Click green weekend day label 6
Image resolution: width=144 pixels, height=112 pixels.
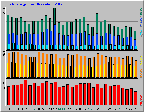pos(30,109)
